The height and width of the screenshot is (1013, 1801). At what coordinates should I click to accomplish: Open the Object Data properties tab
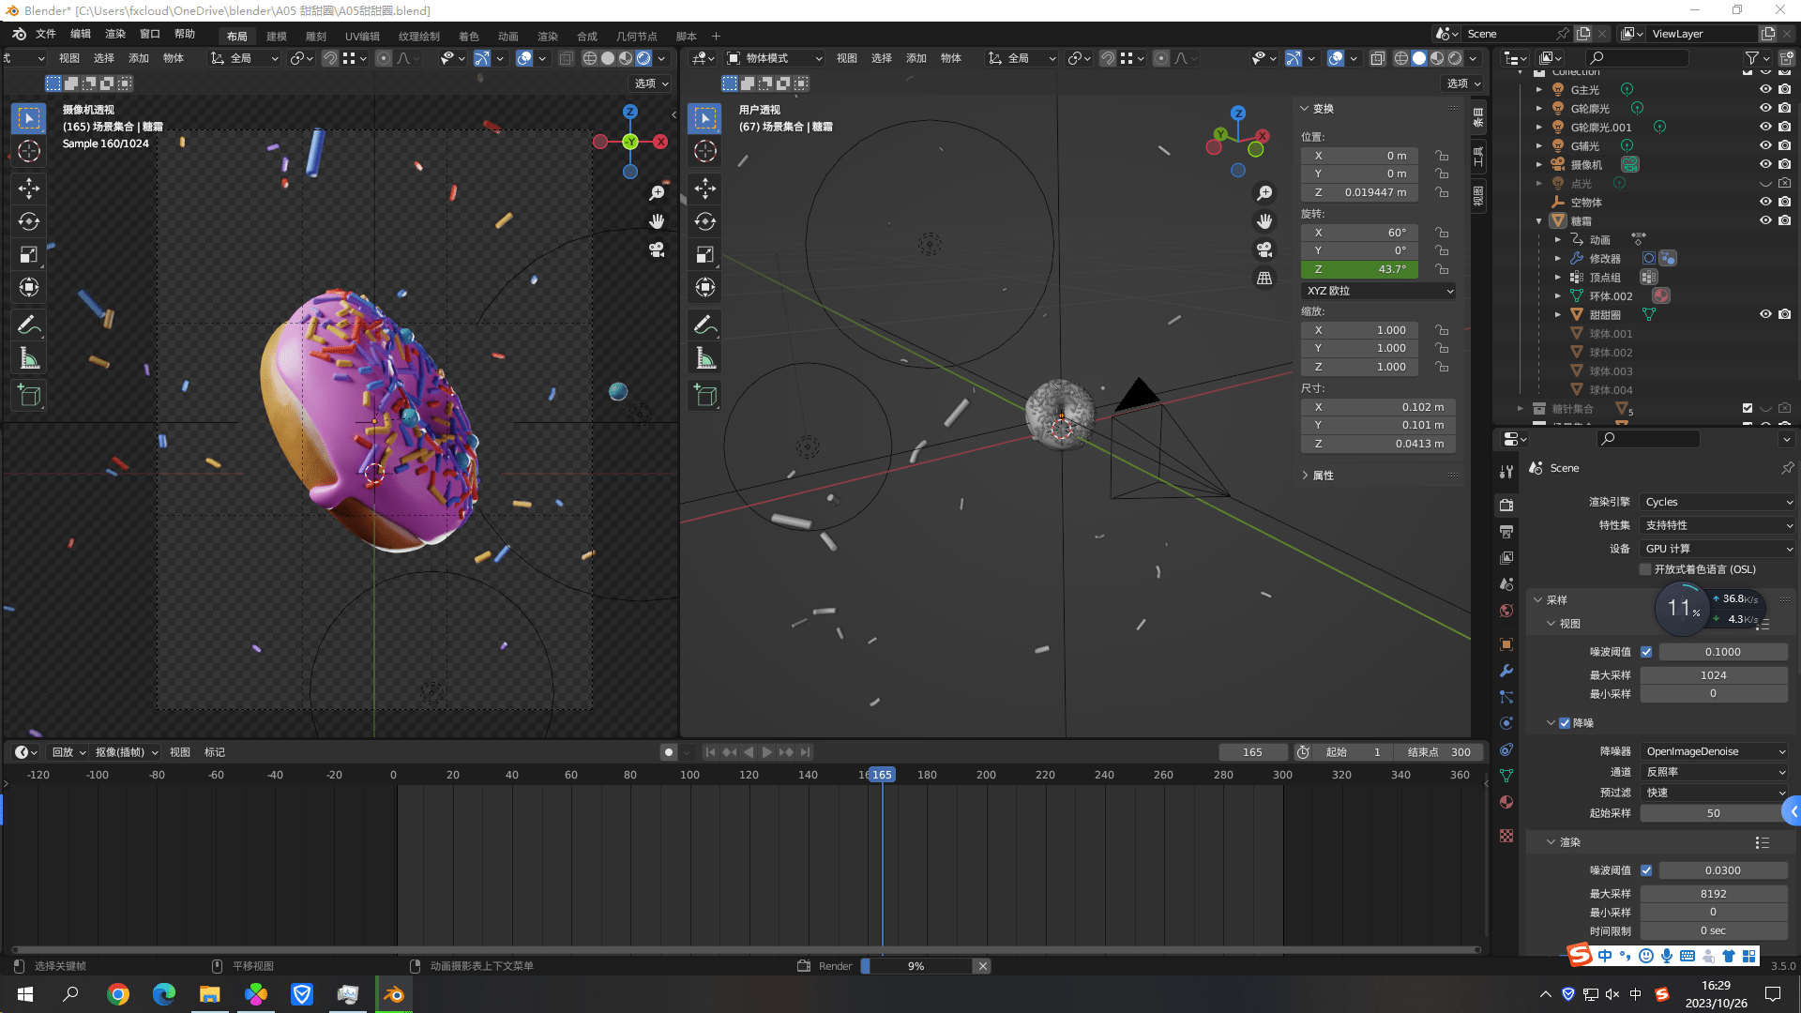pos(1506,776)
